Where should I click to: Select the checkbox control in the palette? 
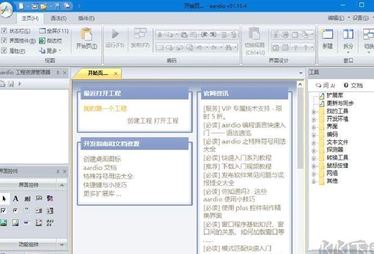[x=3, y=210]
